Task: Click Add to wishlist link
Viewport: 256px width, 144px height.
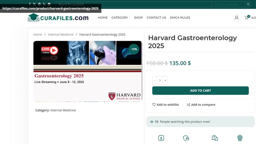Action: [x=166, y=105]
